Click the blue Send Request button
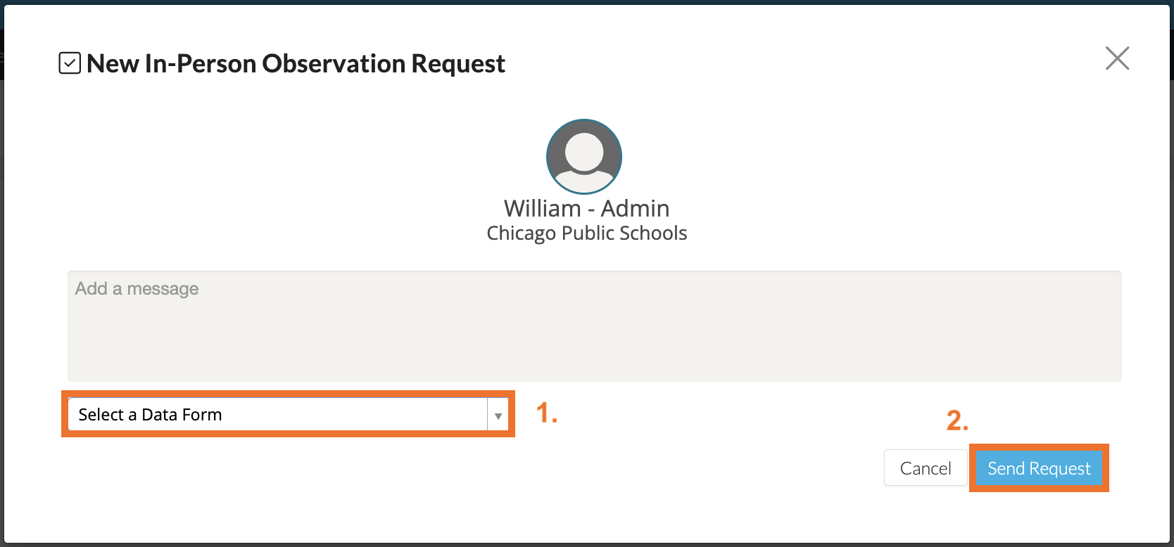 [1038, 468]
